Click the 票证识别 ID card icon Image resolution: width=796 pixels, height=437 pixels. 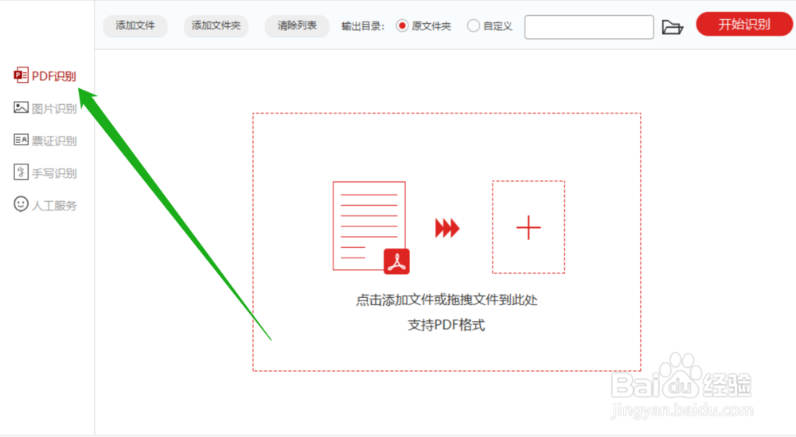click(x=21, y=140)
